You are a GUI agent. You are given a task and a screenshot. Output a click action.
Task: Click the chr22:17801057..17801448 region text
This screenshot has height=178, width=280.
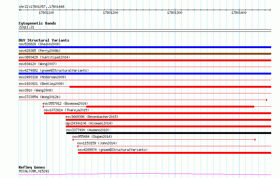(42, 7)
